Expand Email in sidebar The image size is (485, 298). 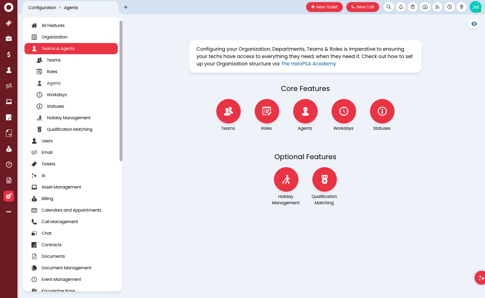[x=71, y=152]
